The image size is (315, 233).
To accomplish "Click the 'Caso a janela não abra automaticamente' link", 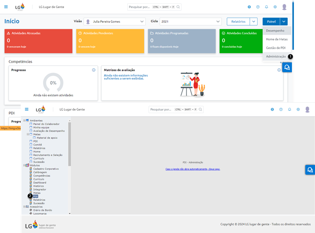I will pos(193,169).
